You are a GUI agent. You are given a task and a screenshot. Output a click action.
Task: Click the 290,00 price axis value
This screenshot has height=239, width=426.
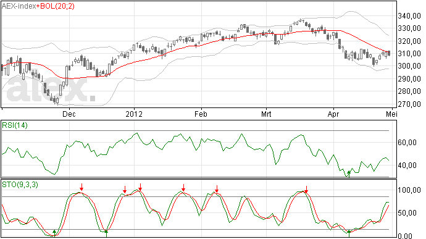pyautogui.click(x=409, y=79)
